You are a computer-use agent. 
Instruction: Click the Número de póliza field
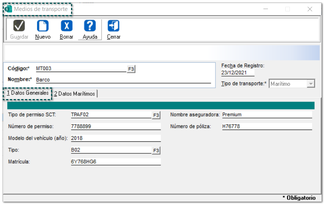[x=266, y=127]
